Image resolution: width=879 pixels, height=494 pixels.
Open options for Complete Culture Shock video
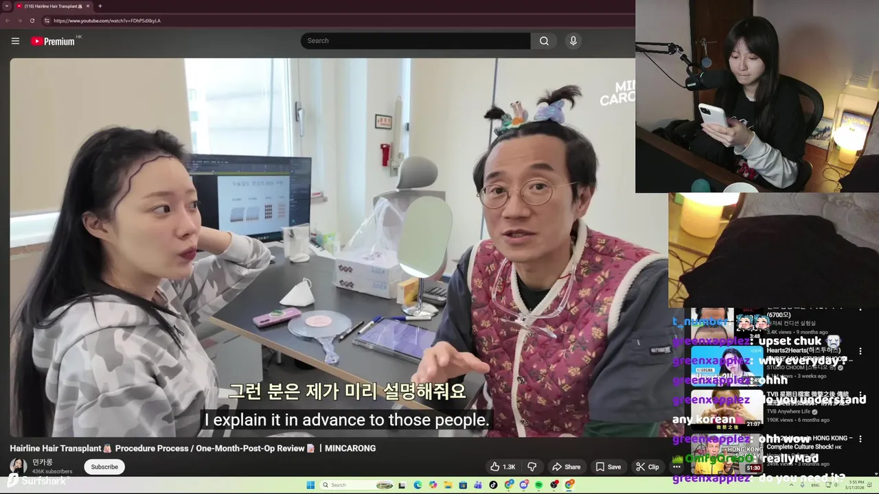point(860,440)
